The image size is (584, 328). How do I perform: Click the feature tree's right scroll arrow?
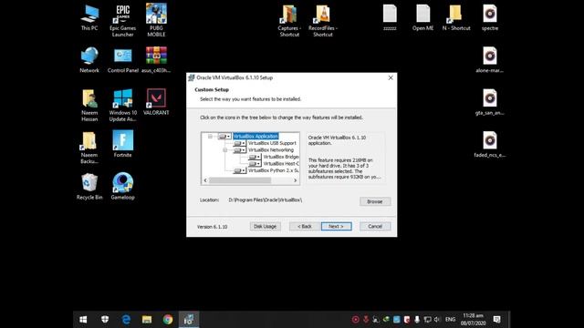295,180
